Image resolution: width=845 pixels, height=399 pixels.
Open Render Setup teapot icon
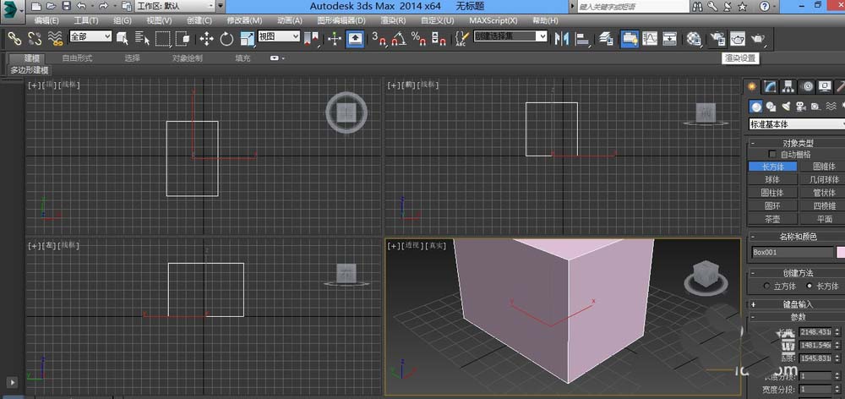click(x=717, y=38)
